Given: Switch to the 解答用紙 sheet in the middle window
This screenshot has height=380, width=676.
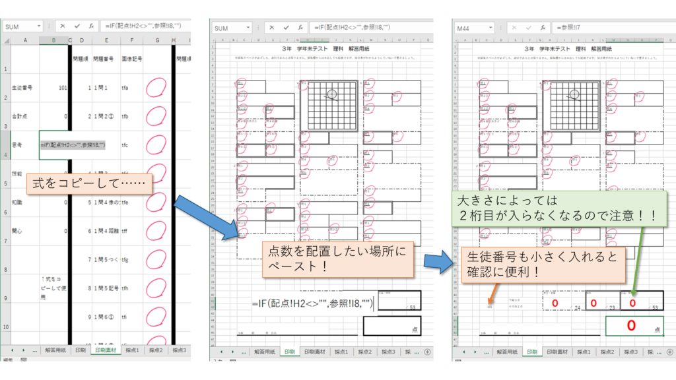Looking at the screenshot, I should click(x=265, y=352).
